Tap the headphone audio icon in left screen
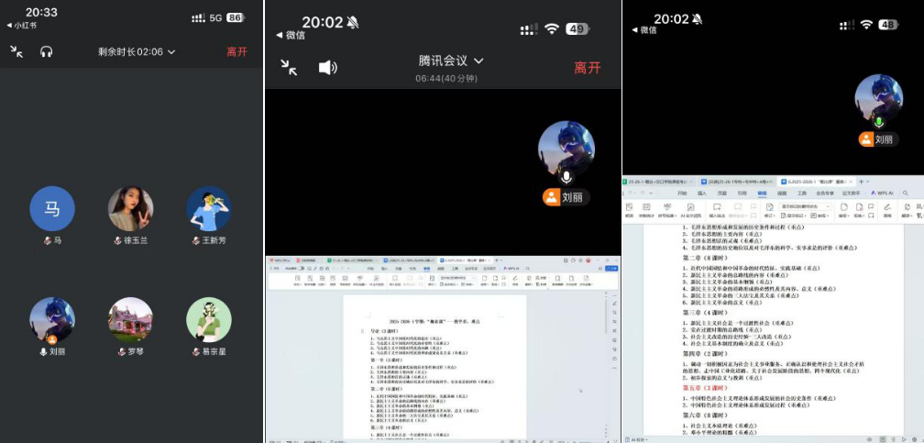Viewport: 924px width, 443px height. [x=47, y=52]
